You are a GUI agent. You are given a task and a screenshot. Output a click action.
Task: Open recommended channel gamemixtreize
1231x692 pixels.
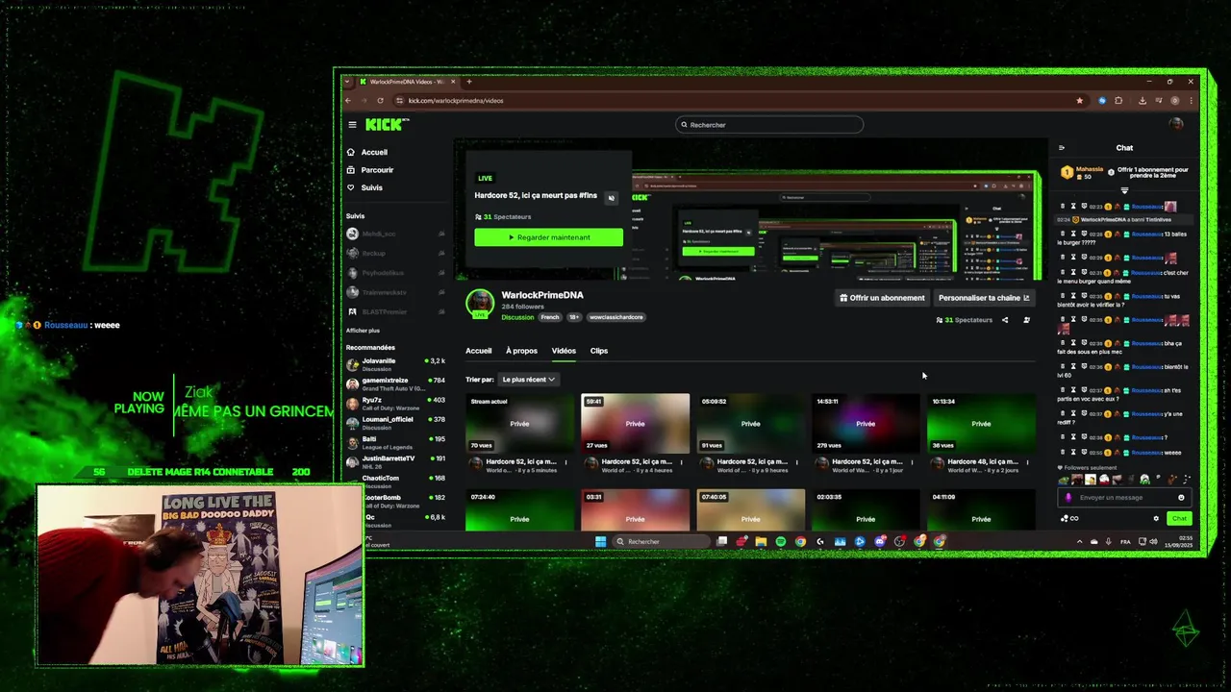(x=396, y=383)
